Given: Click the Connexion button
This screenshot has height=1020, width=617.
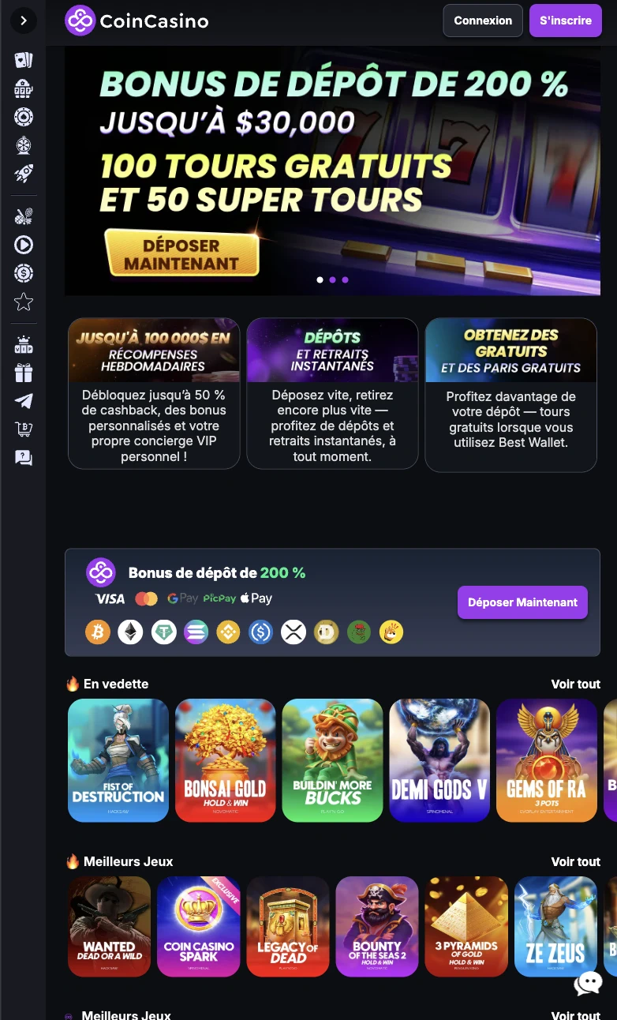Looking at the screenshot, I should tap(483, 21).
